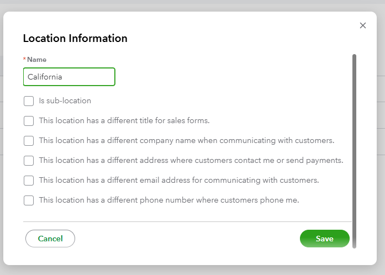Click the 'different company name' label text

(x=186, y=141)
